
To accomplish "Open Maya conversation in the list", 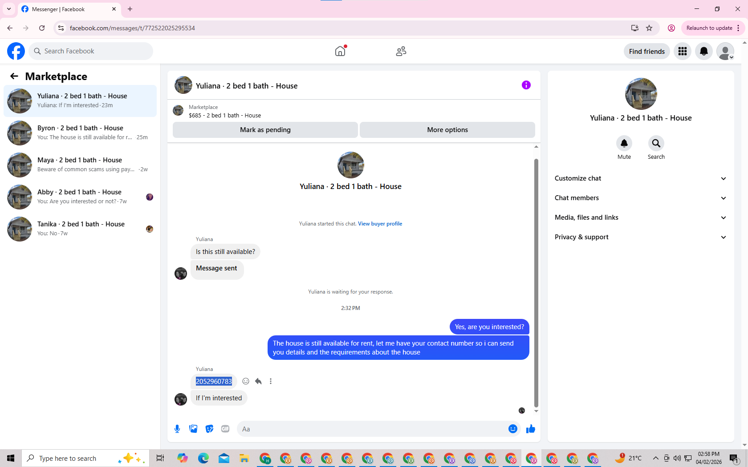I will pyautogui.click(x=80, y=165).
